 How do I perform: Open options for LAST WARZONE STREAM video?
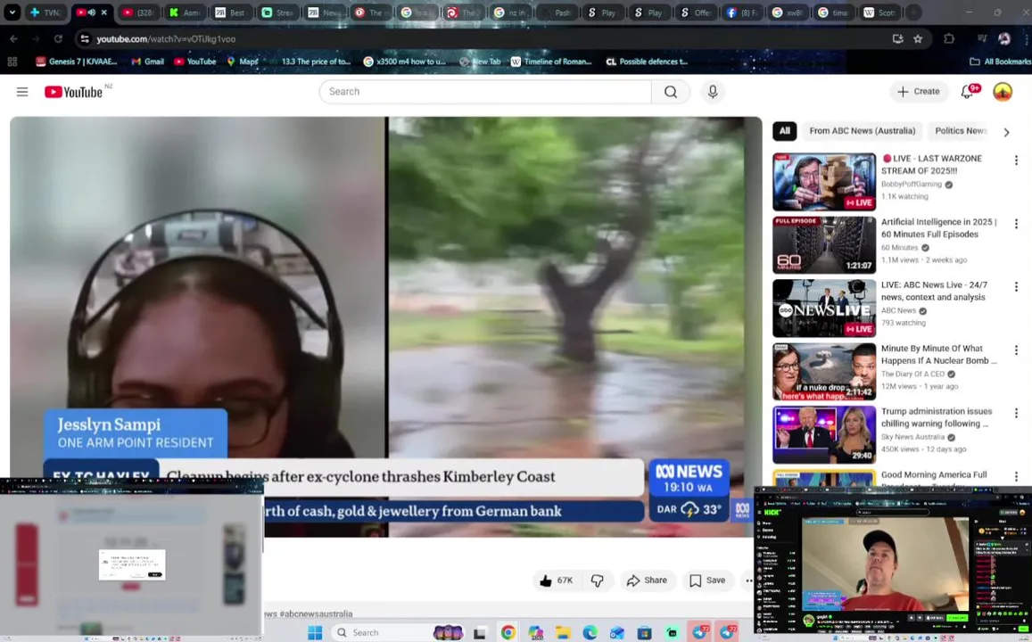[1016, 160]
